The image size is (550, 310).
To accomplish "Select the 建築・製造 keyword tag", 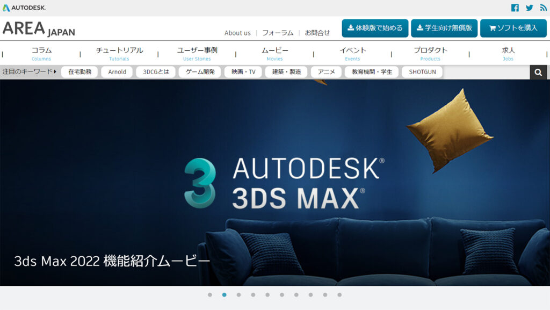I will (x=287, y=72).
